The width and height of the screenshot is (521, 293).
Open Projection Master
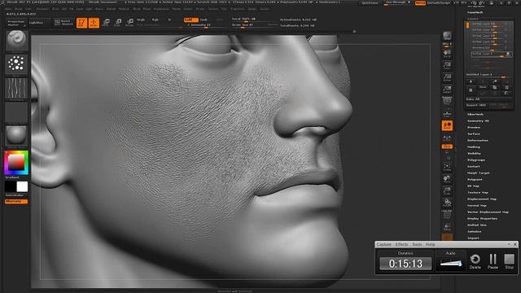pos(16,23)
